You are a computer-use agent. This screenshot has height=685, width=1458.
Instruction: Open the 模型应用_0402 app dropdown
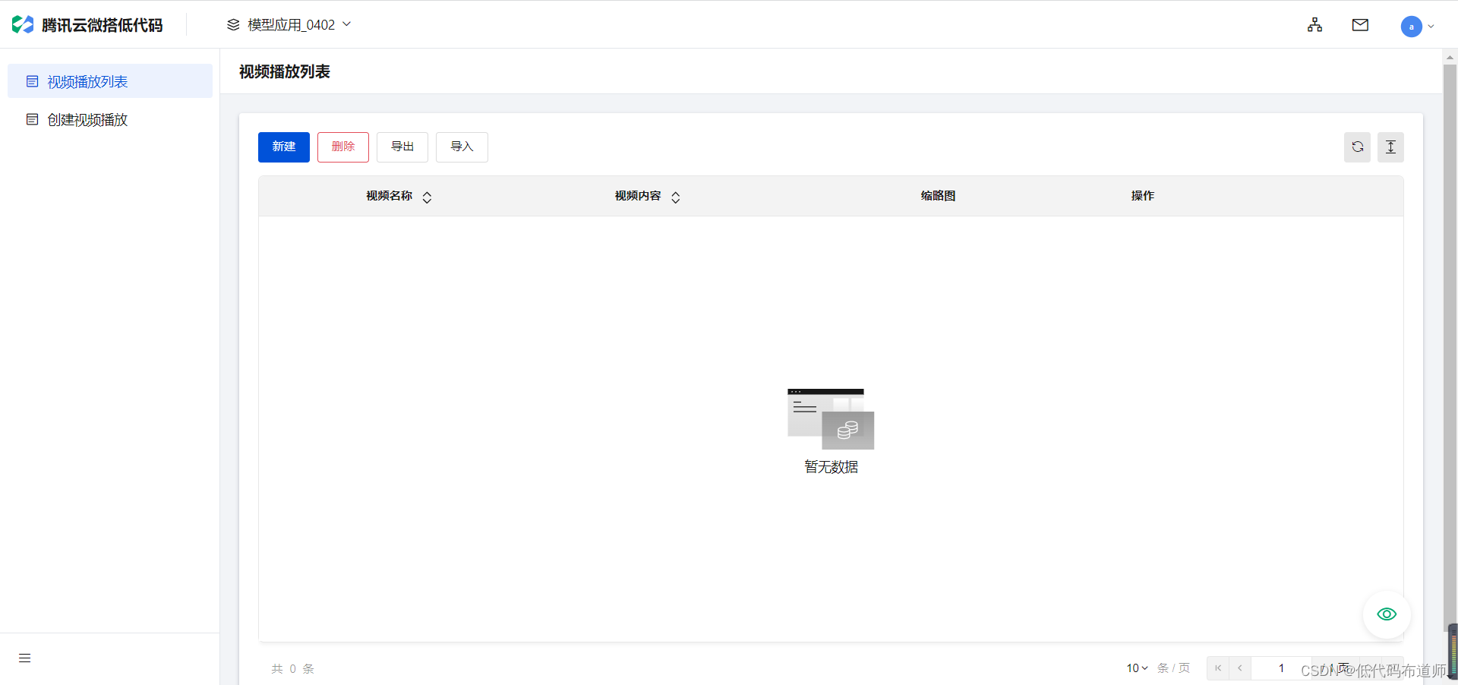[289, 25]
